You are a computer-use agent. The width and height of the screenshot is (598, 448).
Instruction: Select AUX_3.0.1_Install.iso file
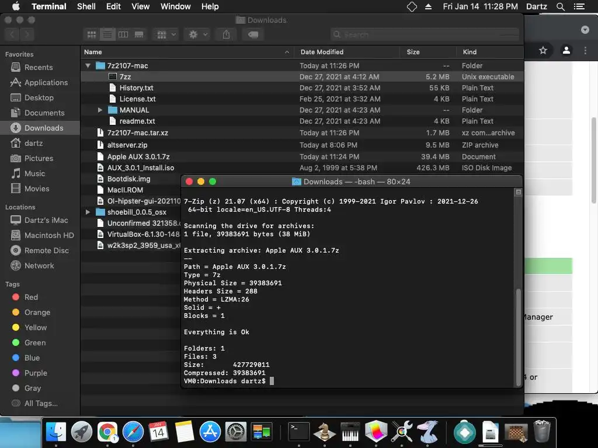coord(302,167)
